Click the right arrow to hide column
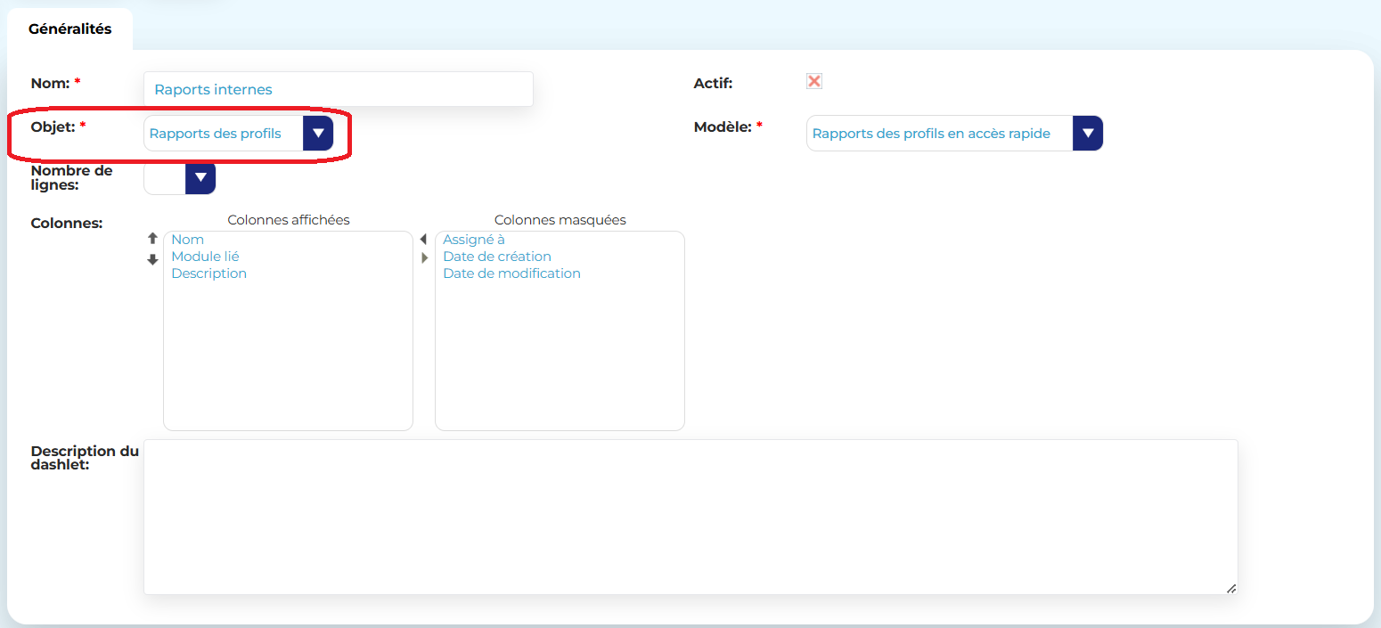This screenshot has width=1381, height=628. 425,258
